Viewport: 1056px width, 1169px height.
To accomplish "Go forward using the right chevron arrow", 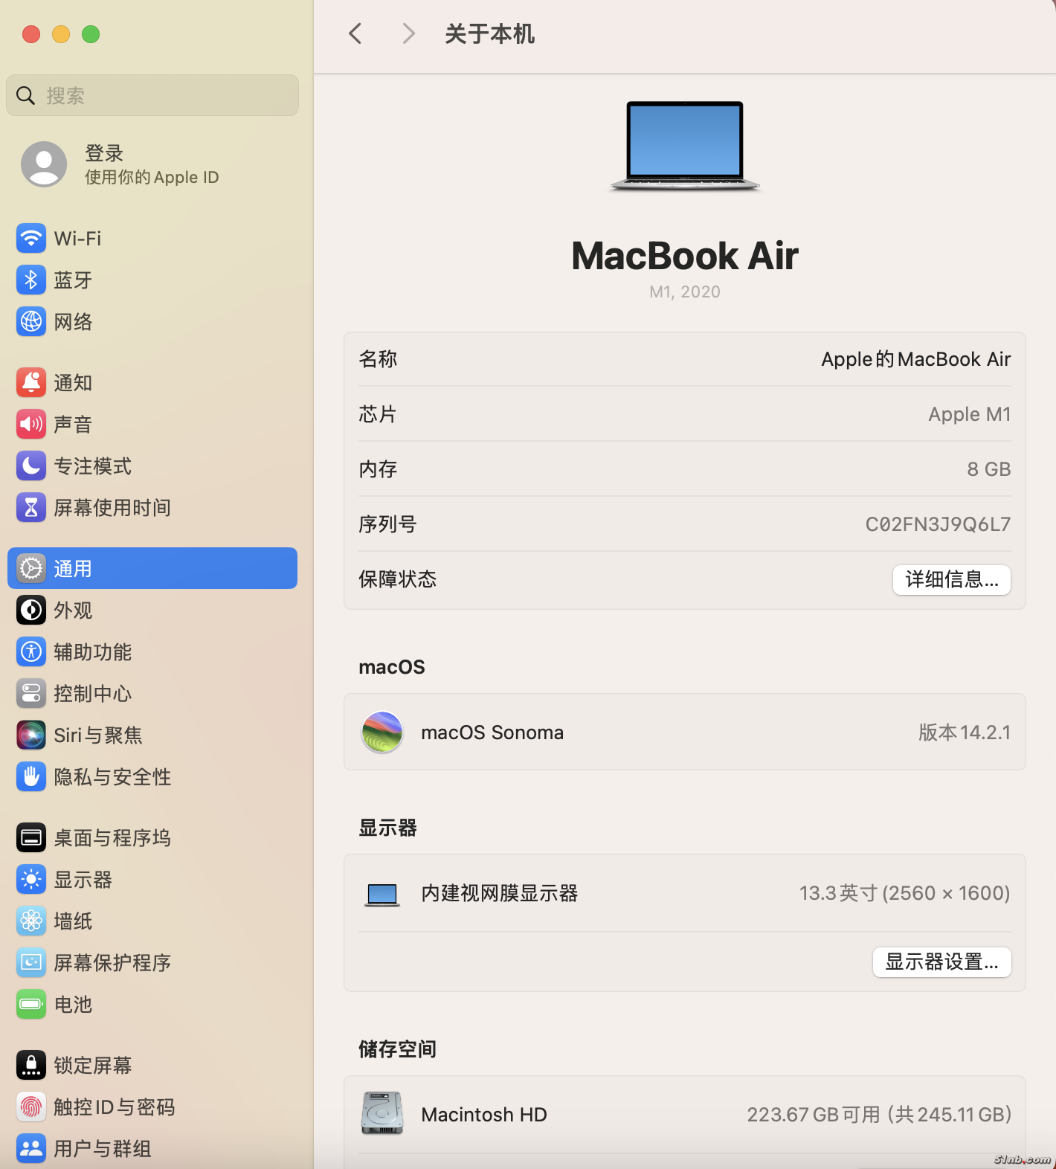I will 408,33.
